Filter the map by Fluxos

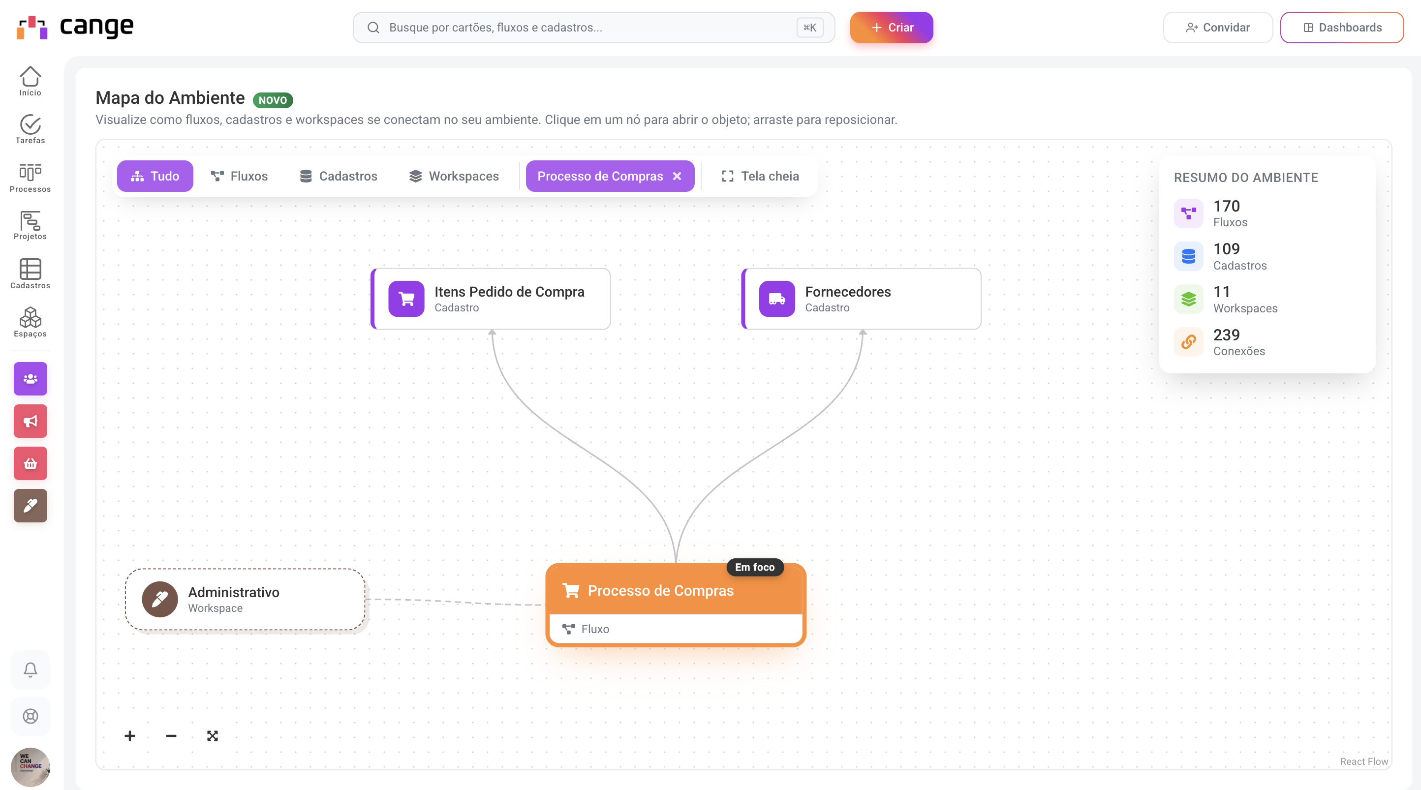pyautogui.click(x=240, y=176)
